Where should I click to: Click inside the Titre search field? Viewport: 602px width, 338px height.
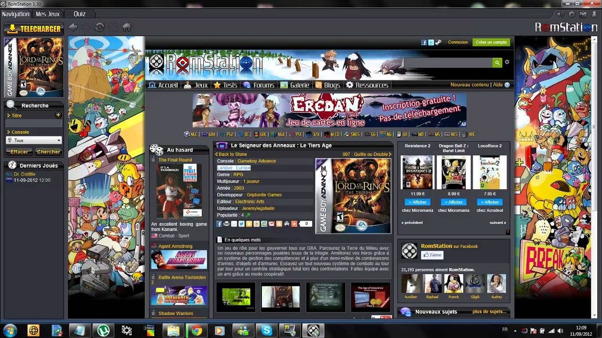(x=34, y=123)
